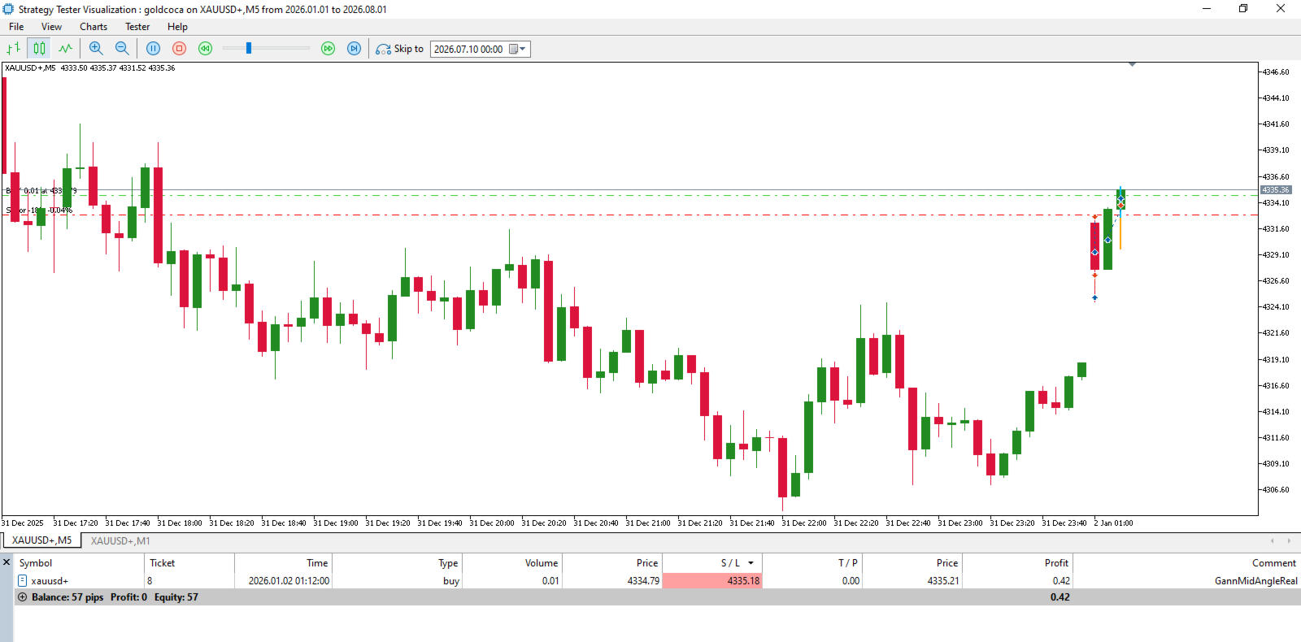The image size is (1301, 642).
Task: Select the candlestick chart mode icon
Action: click(x=39, y=49)
